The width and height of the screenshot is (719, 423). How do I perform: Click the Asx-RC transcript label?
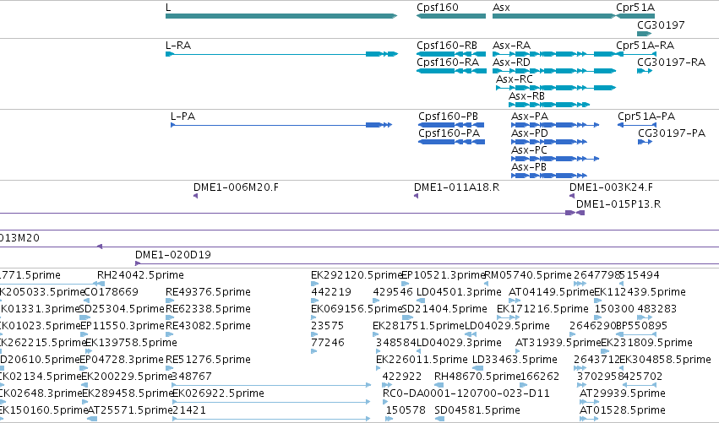pyautogui.click(x=515, y=79)
